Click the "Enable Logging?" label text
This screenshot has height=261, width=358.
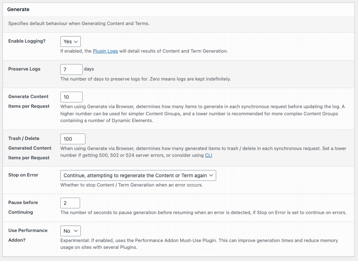[27, 41]
